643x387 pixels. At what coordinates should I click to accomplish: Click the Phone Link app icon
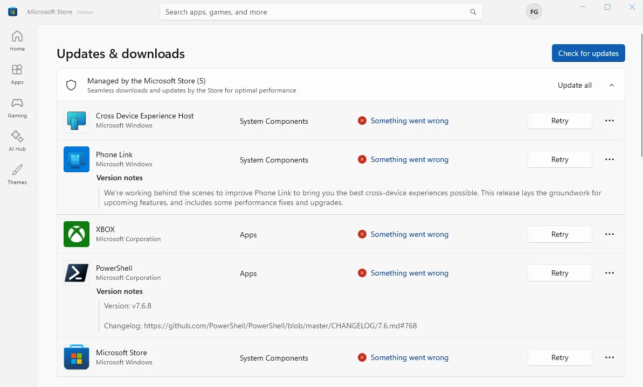point(77,159)
